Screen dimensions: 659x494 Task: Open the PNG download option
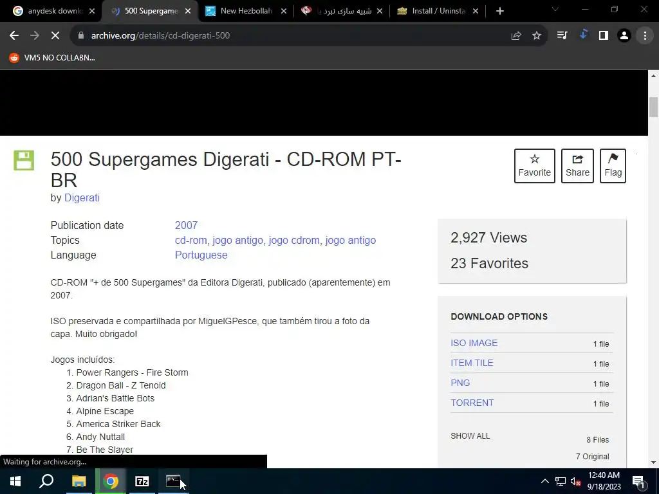(x=460, y=383)
